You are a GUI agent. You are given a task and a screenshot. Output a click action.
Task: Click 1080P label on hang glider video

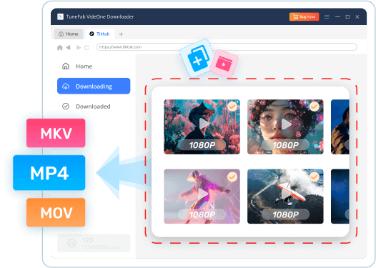click(x=285, y=214)
